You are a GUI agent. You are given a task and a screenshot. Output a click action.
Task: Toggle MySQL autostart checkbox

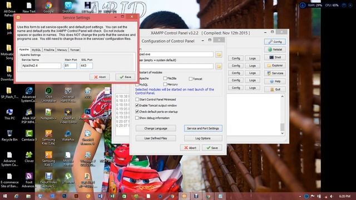point(137,84)
